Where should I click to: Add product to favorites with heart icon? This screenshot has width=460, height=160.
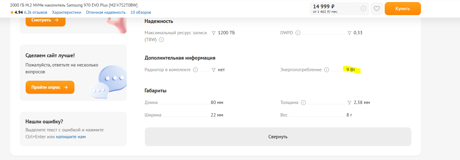377,9
